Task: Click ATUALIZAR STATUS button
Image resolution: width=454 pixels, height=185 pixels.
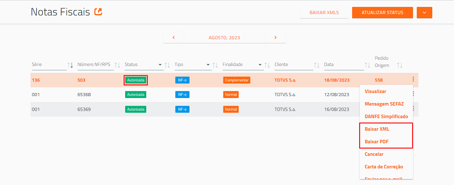Action: (382, 13)
